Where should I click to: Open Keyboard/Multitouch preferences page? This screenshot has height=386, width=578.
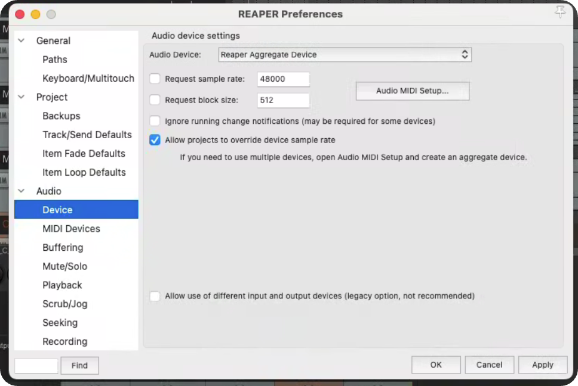(88, 78)
